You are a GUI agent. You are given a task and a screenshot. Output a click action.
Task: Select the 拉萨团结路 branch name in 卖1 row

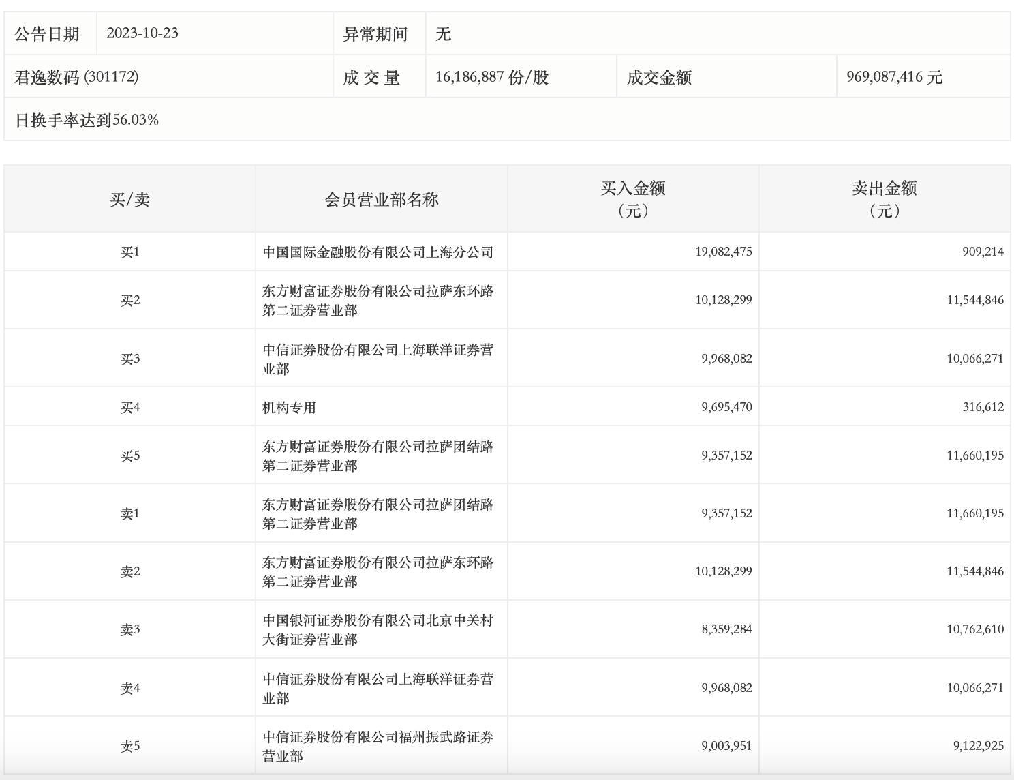point(378,513)
